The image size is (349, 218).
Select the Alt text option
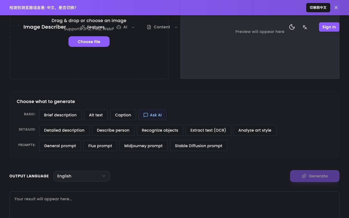pos(96,115)
